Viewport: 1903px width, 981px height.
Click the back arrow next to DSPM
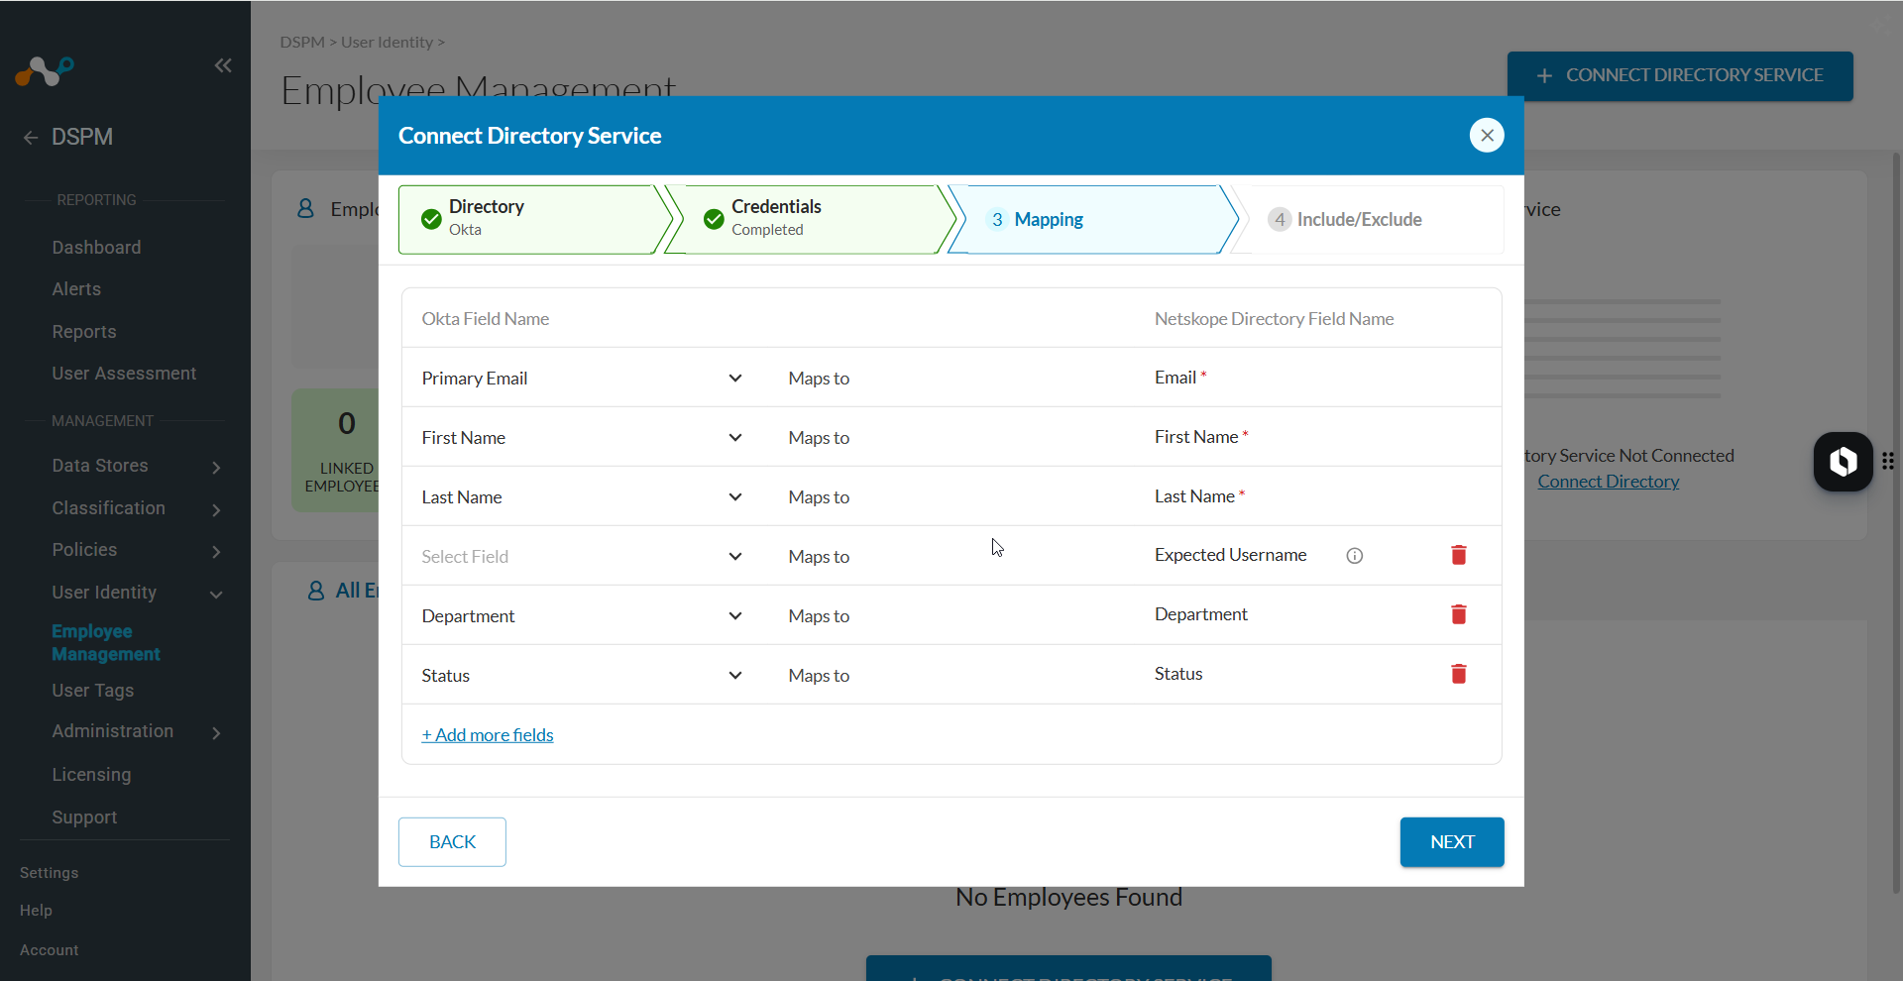click(31, 138)
